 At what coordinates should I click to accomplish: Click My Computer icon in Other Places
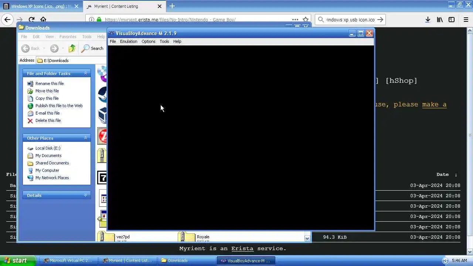point(30,170)
